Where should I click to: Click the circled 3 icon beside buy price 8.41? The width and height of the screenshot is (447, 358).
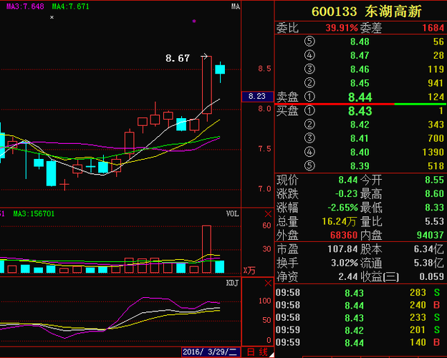tap(309, 138)
